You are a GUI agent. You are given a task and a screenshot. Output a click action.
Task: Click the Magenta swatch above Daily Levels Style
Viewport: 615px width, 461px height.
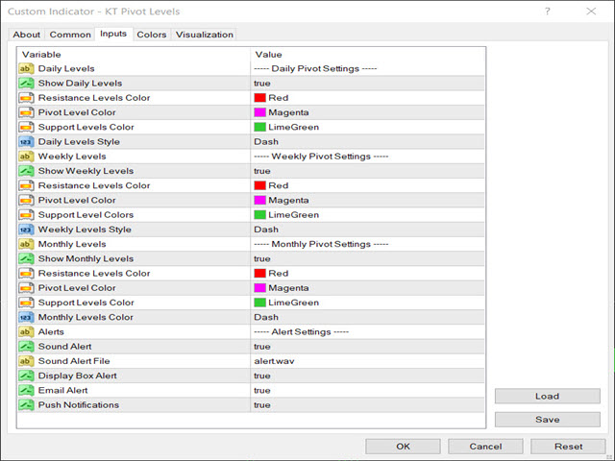click(x=260, y=112)
